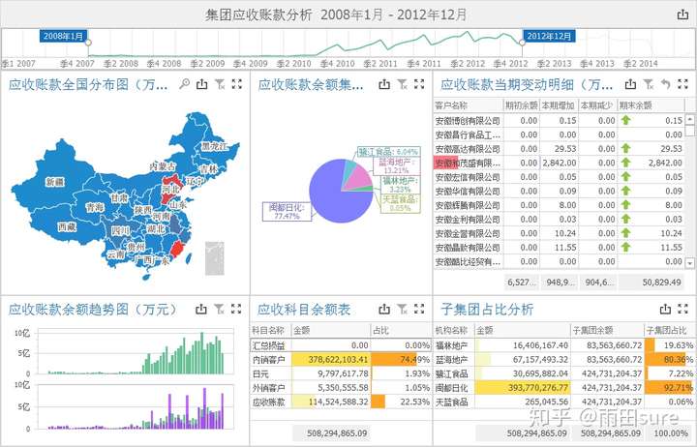Export the 应收科目余额表 panel
This screenshot has width=697, height=447.
tap(384, 309)
